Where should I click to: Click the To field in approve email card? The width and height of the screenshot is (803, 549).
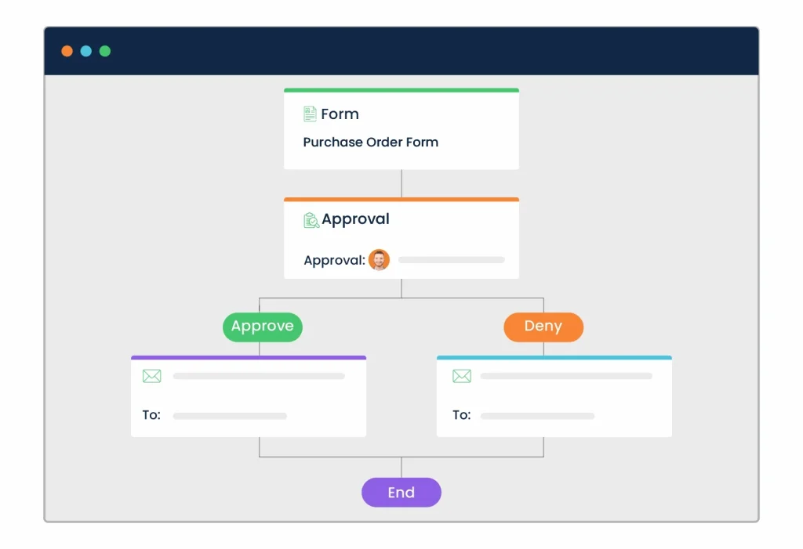230,416
